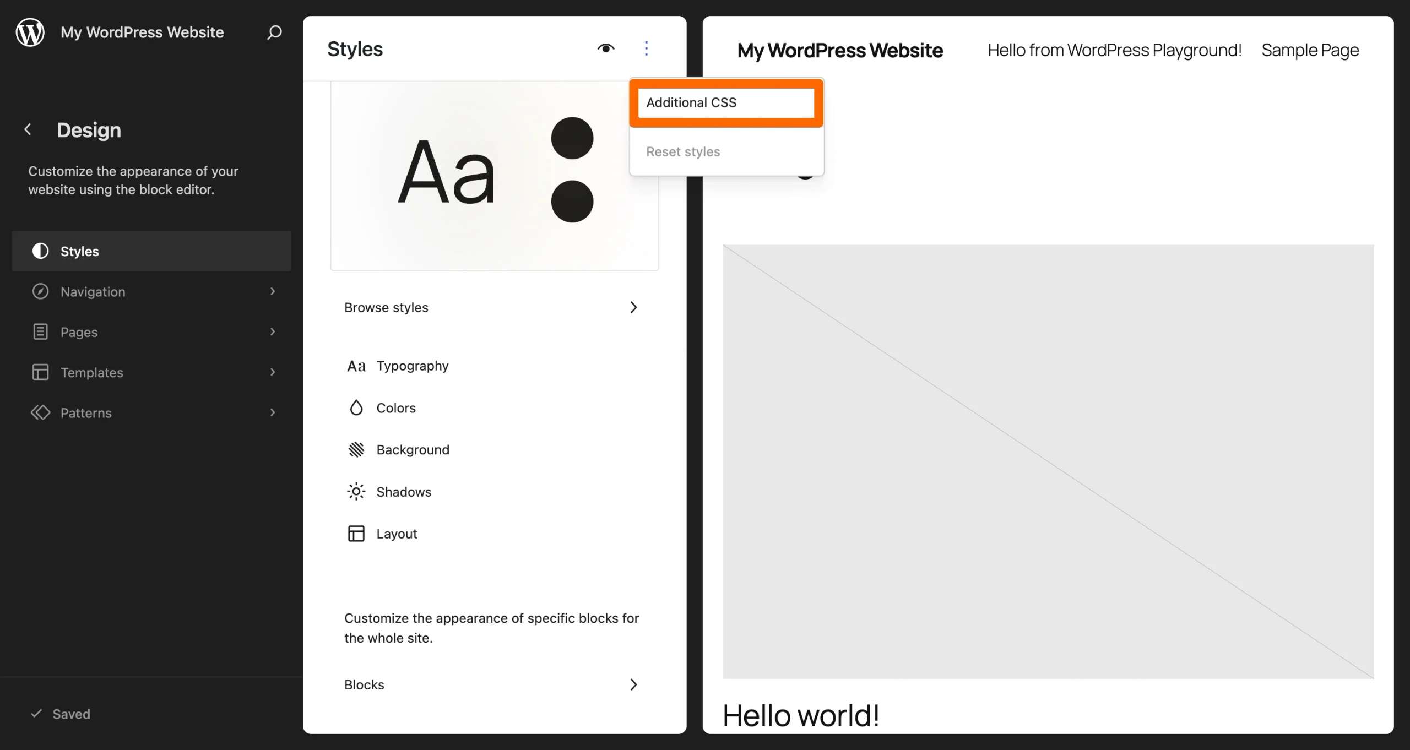Image resolution: width=1410 pixels, height=750 pixels.
Task: Click the Templates layout icon
Action: pyautogui.click(x=40, y=372)
